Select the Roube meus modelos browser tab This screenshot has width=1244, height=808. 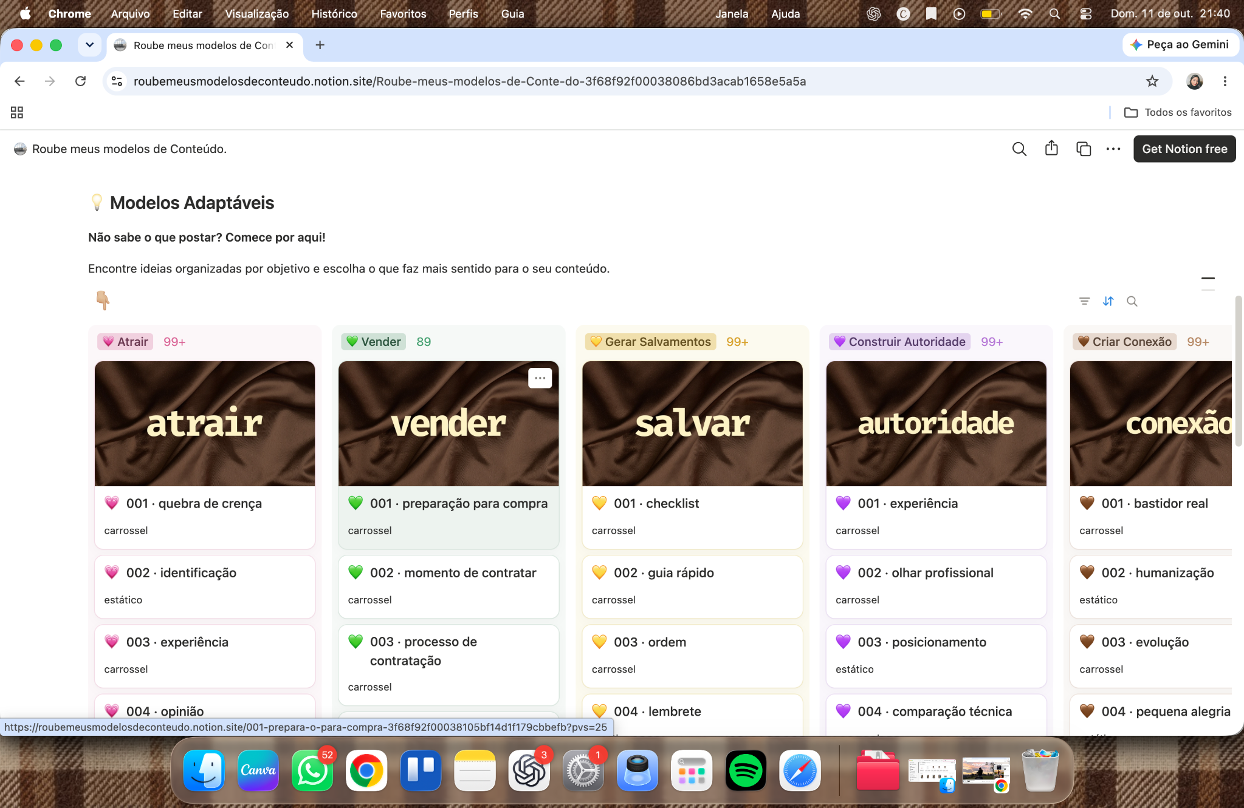point(205,46)
